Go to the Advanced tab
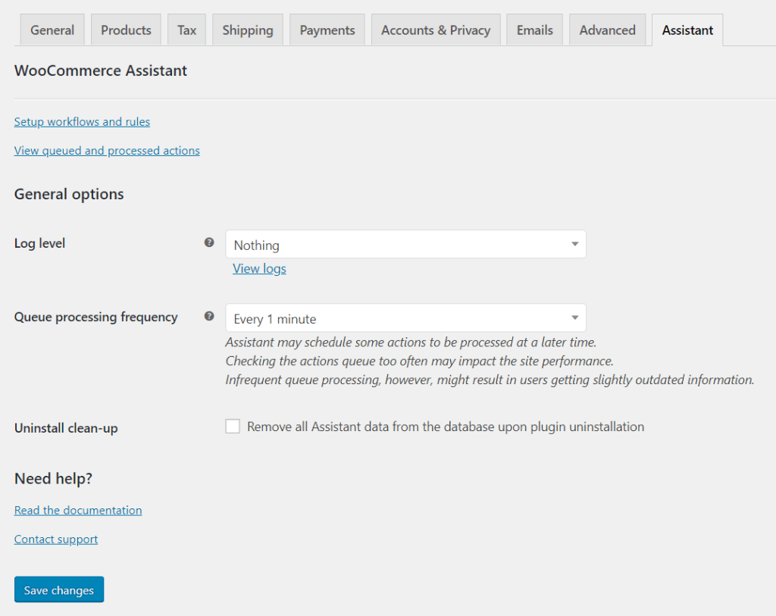The height and width of the screenshot is (616, 776). tap(607, 30)
